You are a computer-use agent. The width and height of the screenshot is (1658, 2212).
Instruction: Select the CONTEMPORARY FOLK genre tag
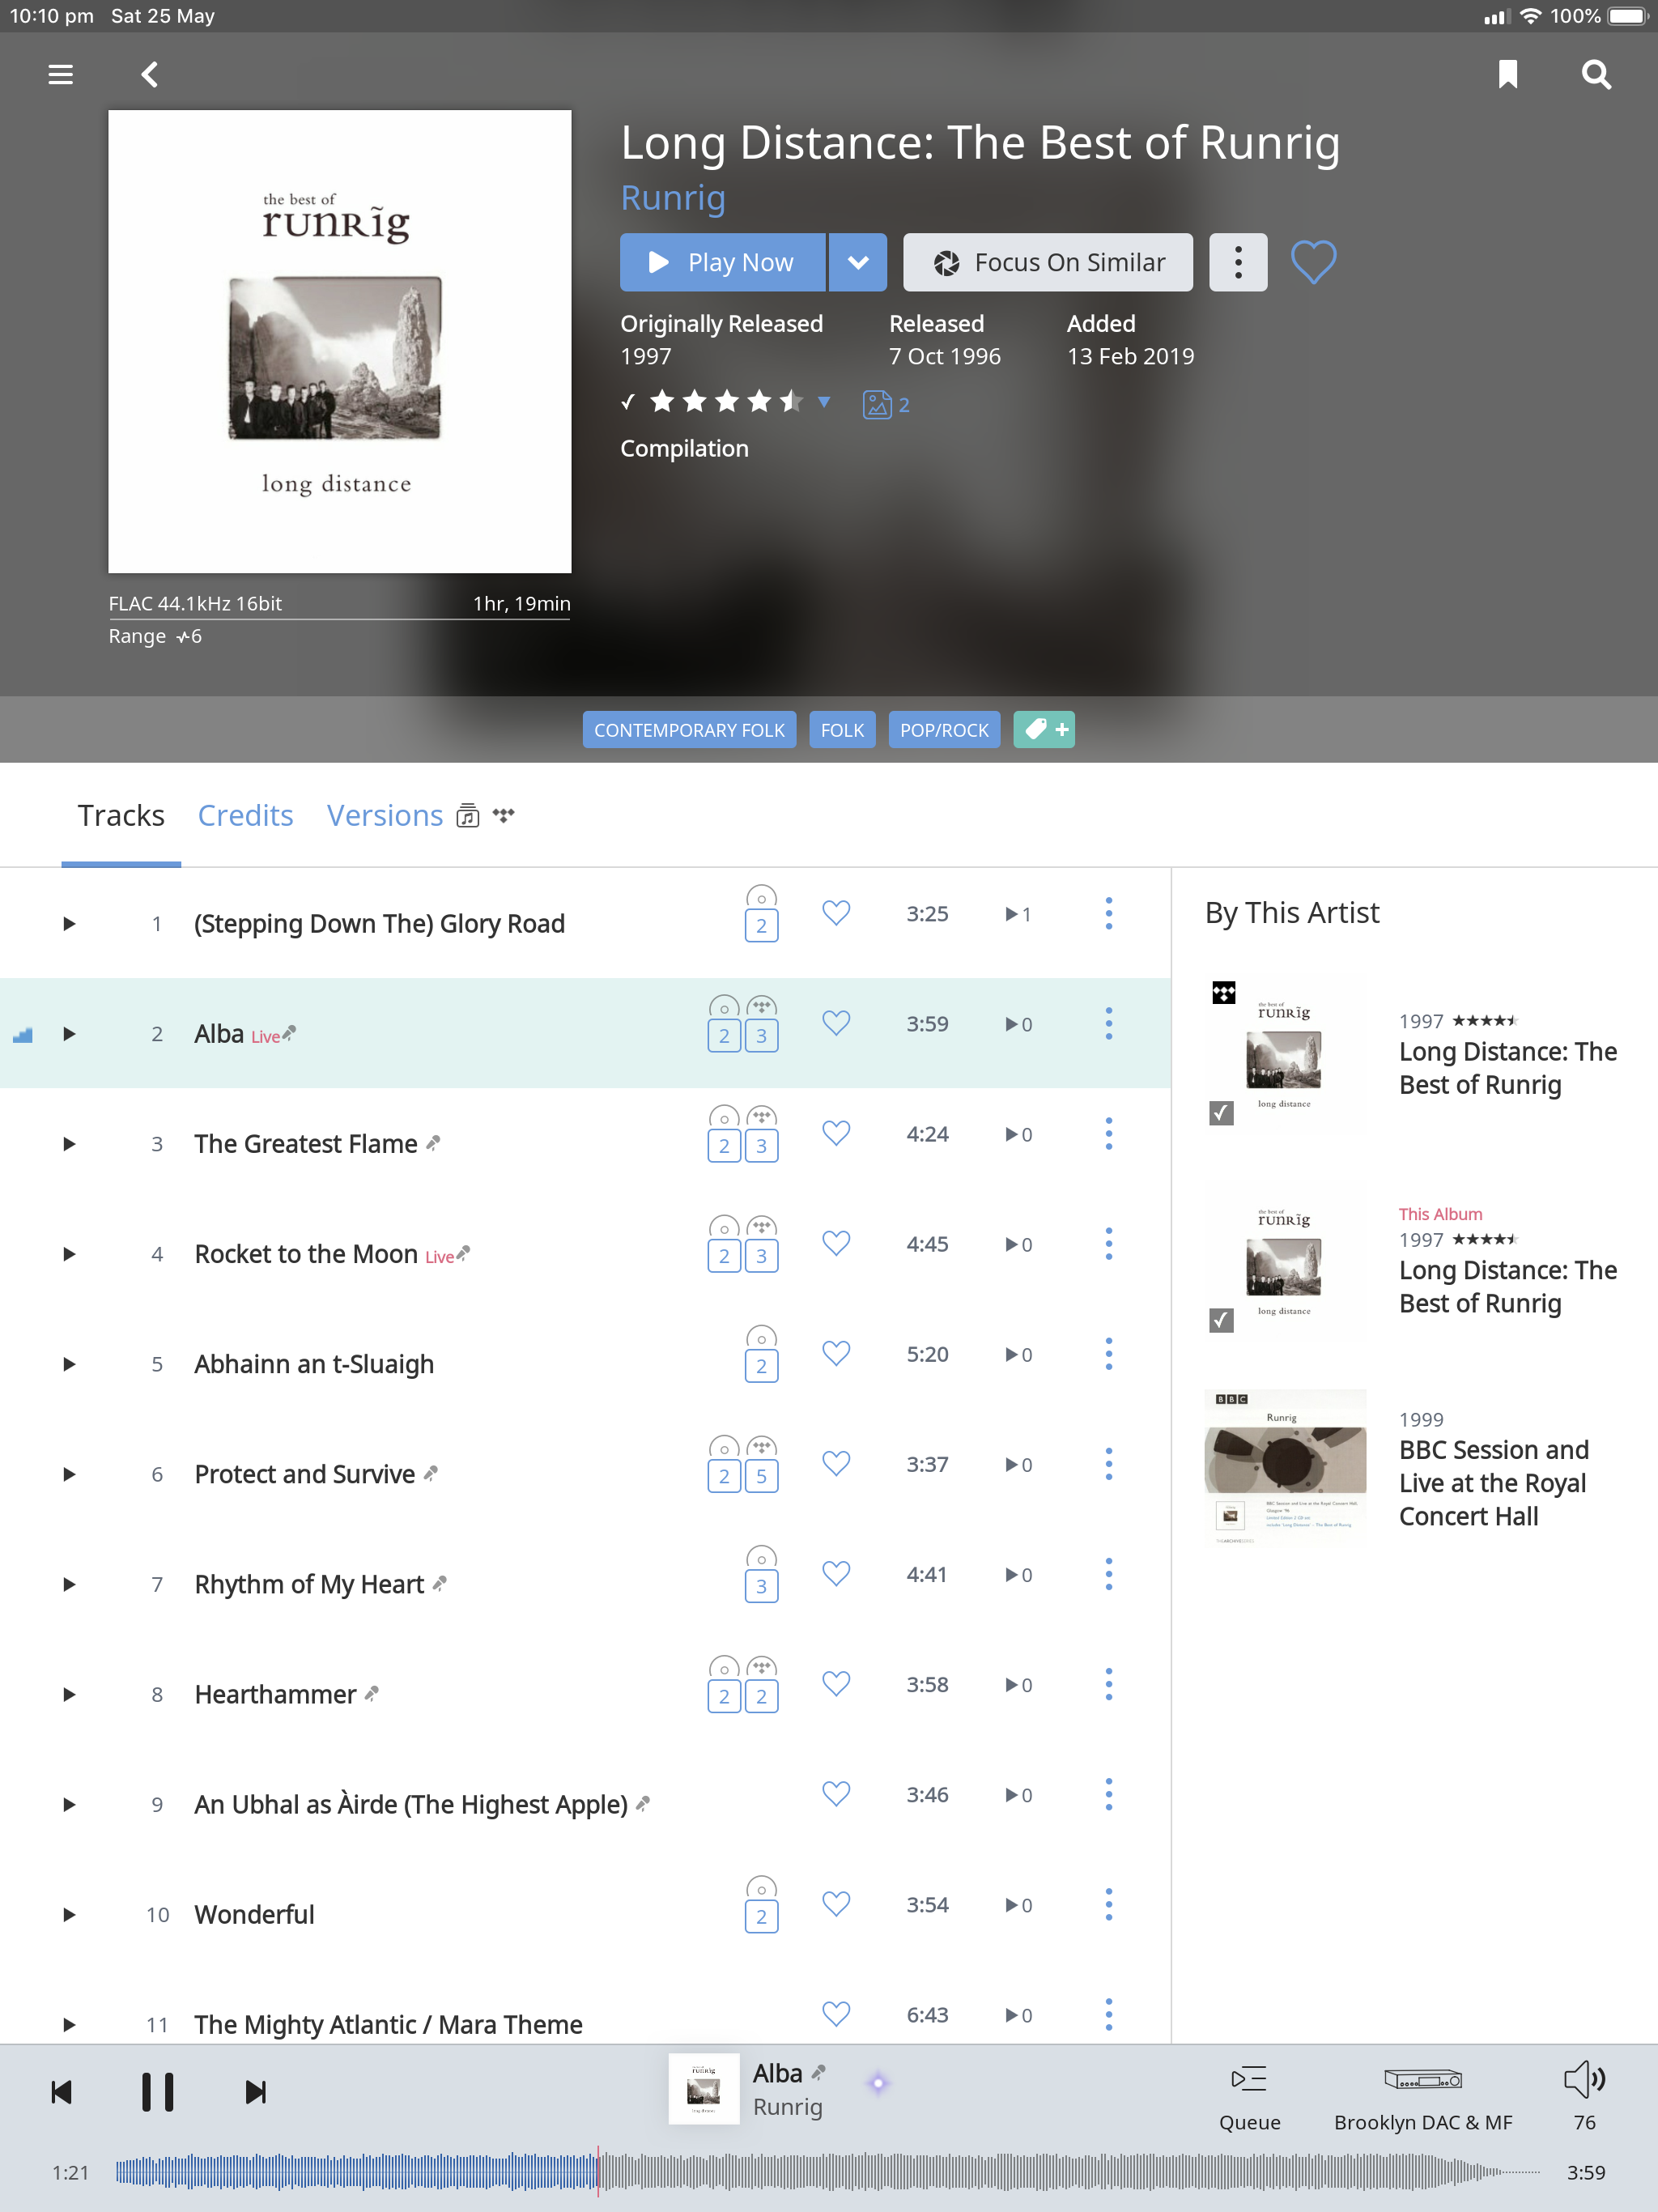(x=689, y=730)
